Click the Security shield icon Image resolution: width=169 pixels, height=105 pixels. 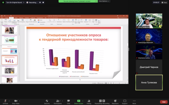pos(47,101)
